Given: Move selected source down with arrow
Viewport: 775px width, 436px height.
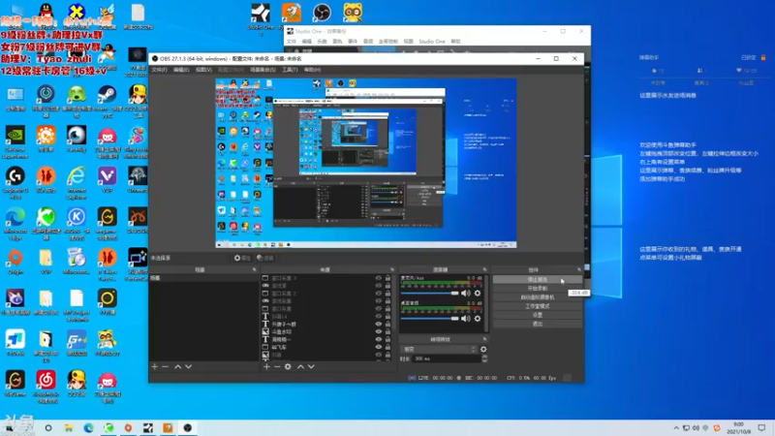Looking at the screenshot, I should (311, 367).
